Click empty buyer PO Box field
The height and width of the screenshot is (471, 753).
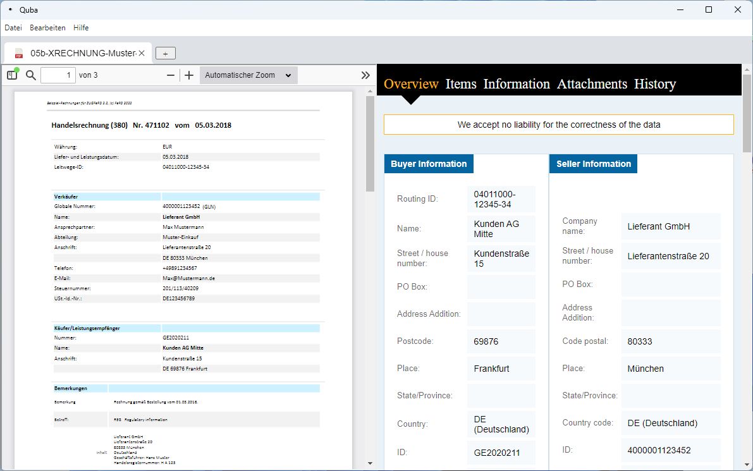[501, 287]
